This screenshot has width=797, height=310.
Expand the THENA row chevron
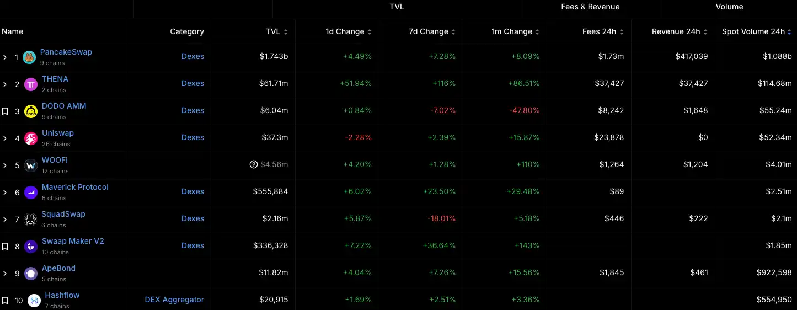pyautogui.click(x=5, y=84)
